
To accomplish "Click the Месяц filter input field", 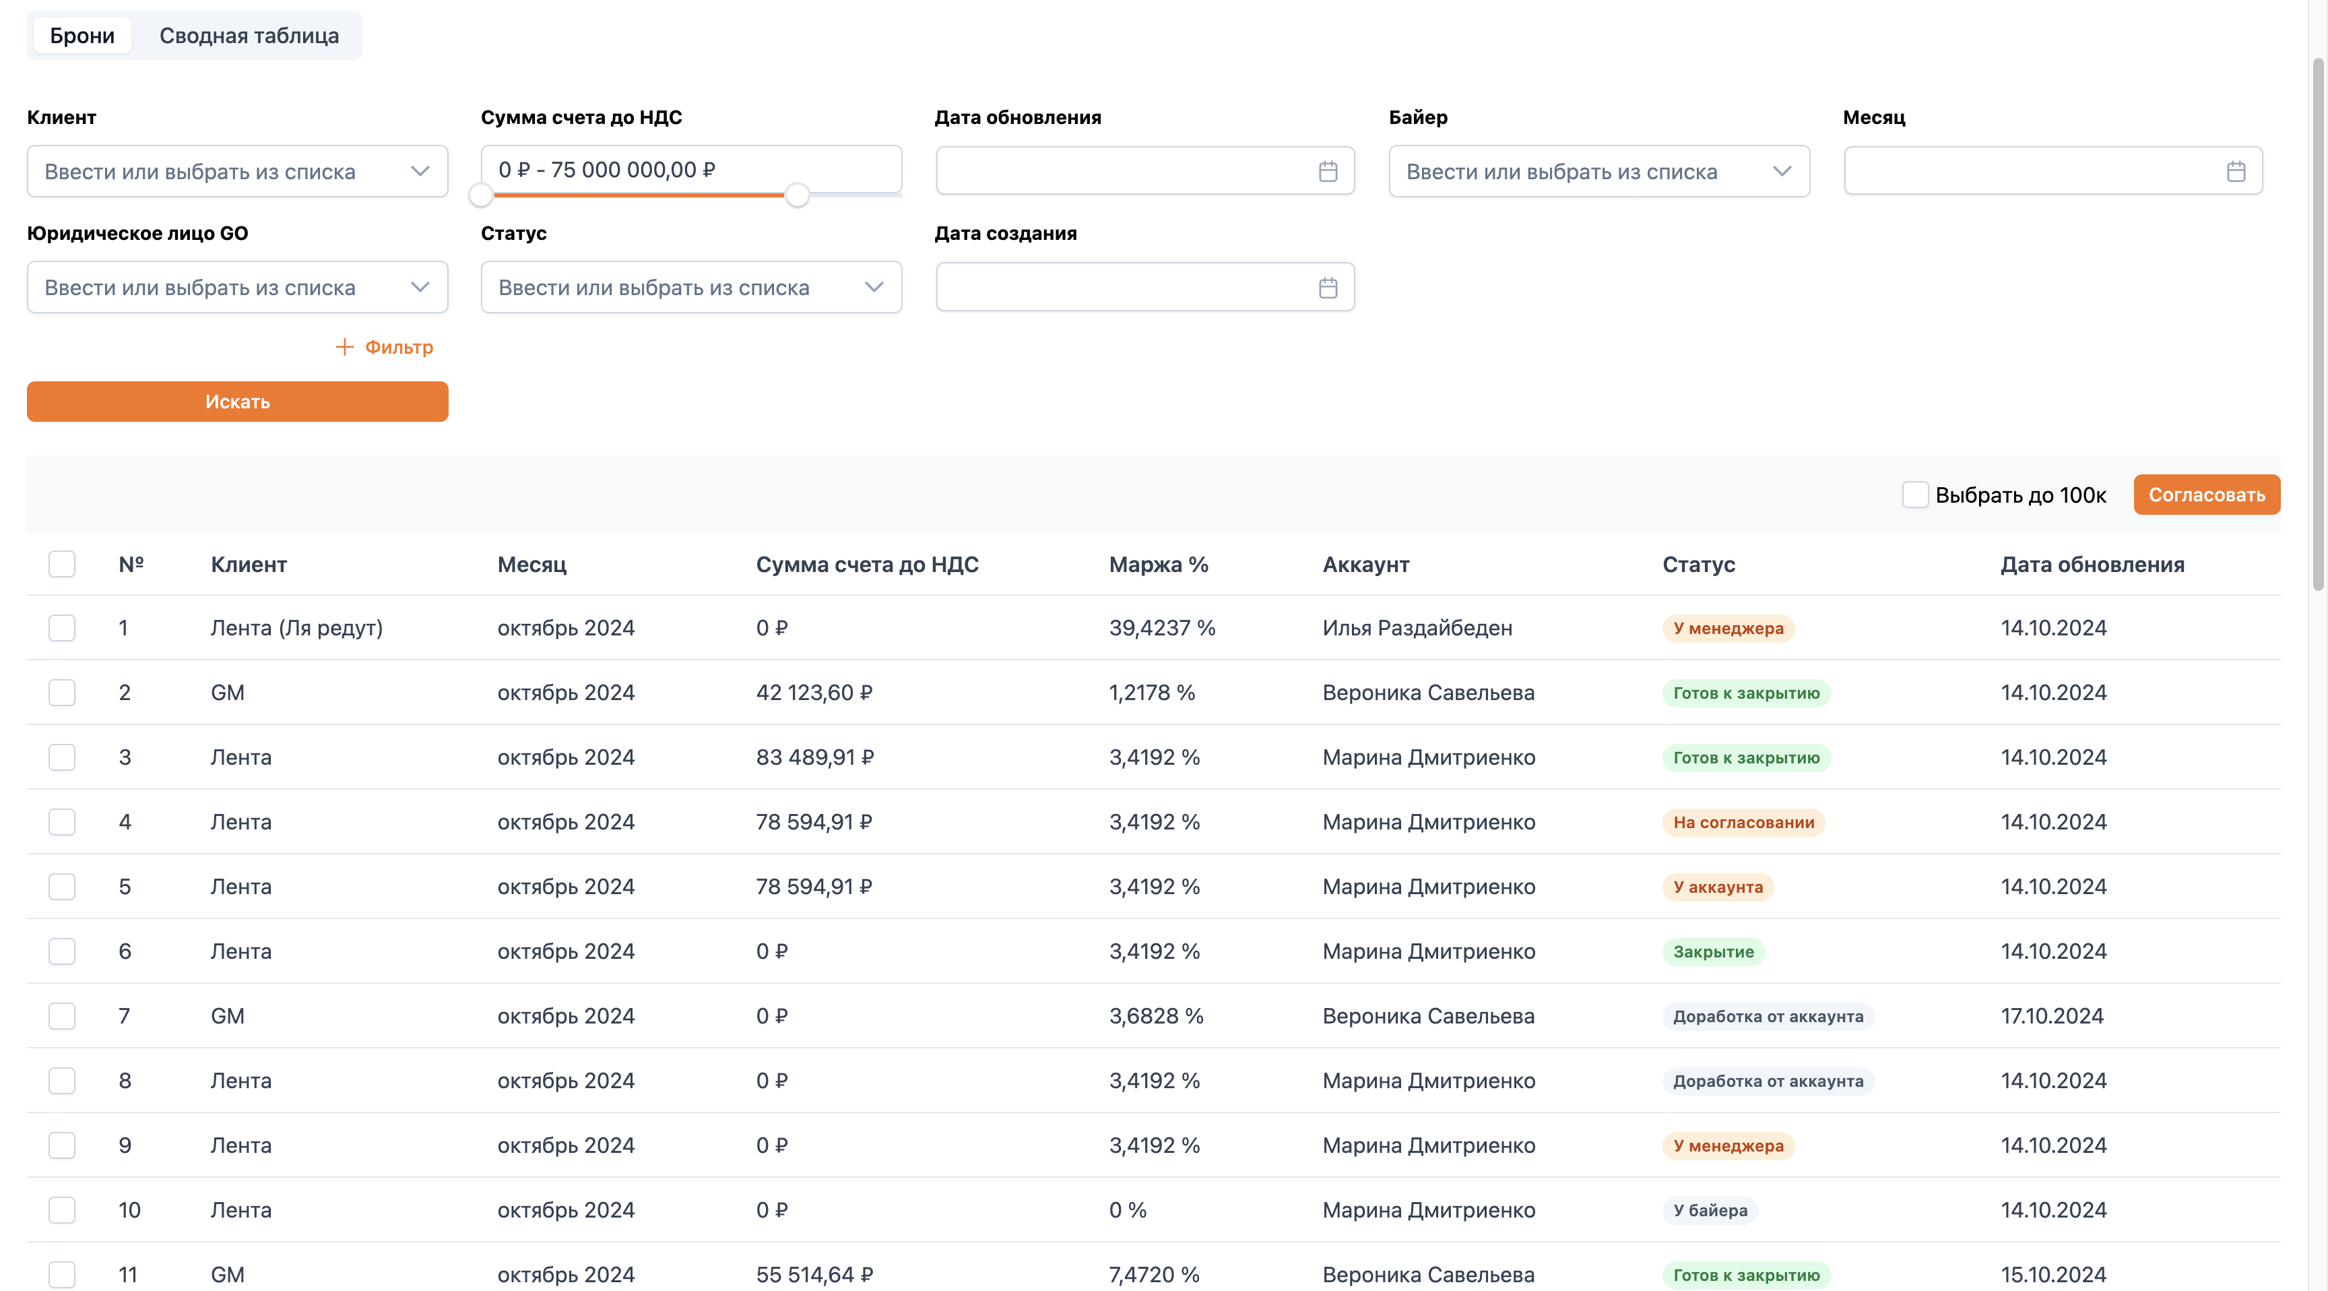I will click(2052, 171).
